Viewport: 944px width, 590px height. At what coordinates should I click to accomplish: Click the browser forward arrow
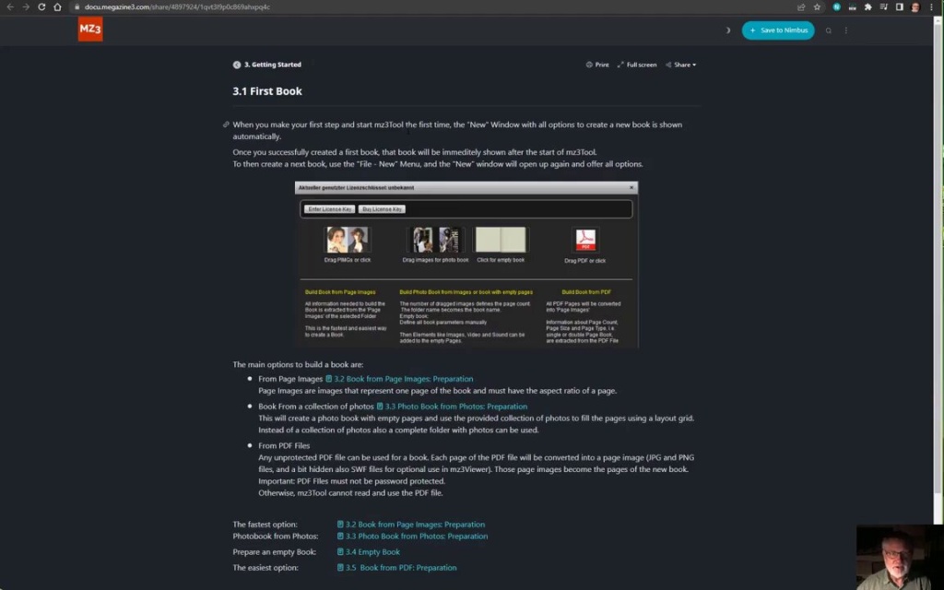click(25, 7)
